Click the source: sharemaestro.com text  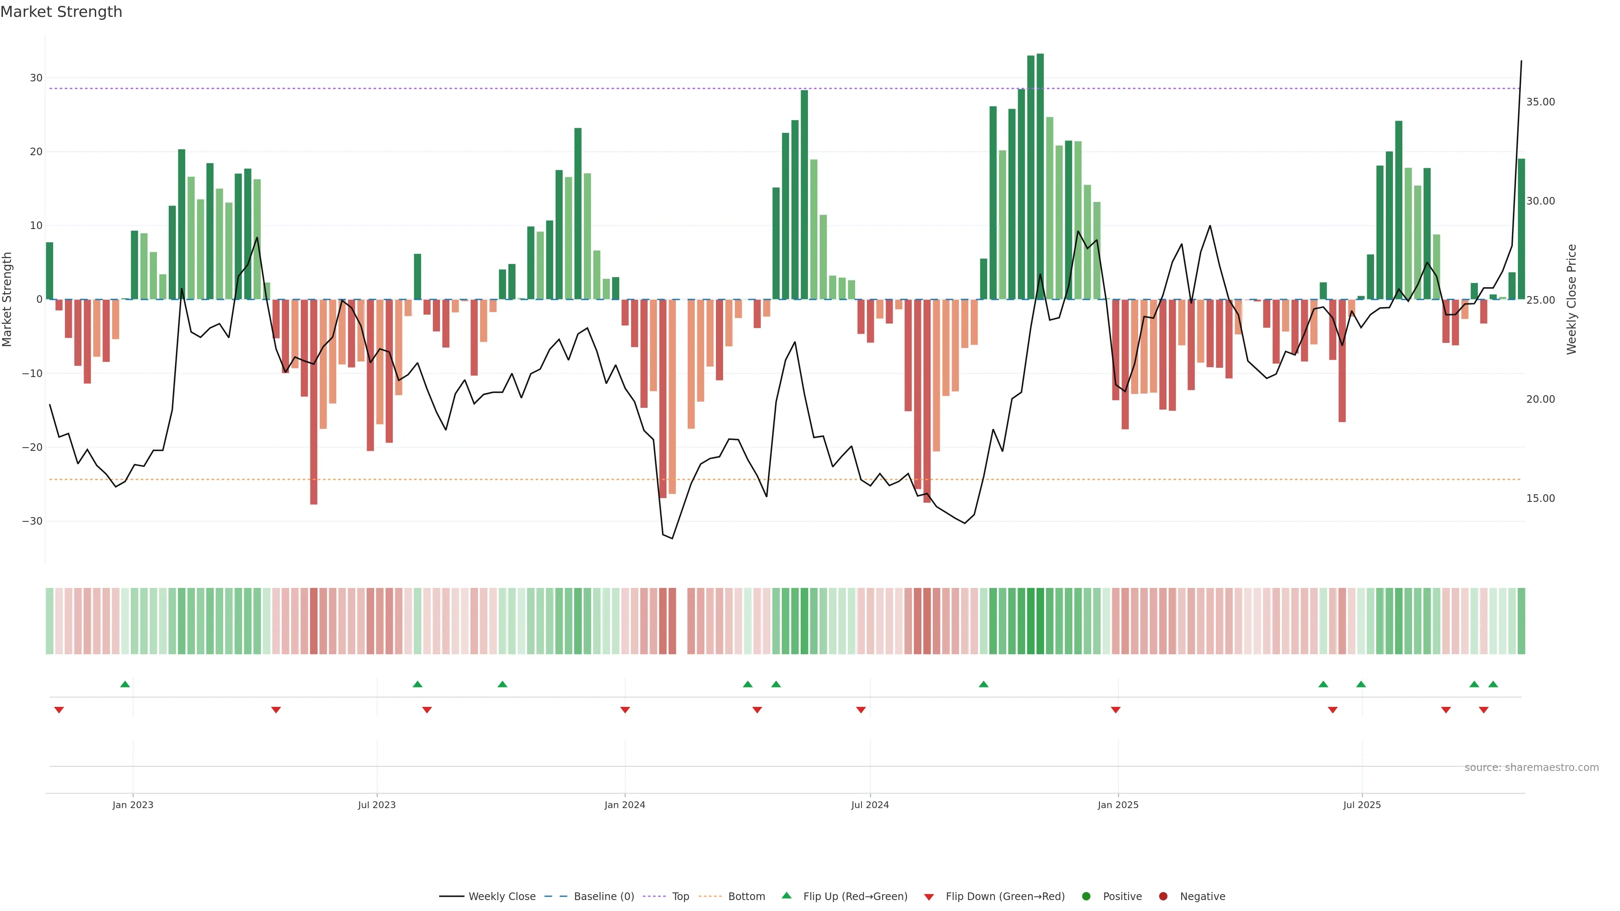tap(1531, 767)
